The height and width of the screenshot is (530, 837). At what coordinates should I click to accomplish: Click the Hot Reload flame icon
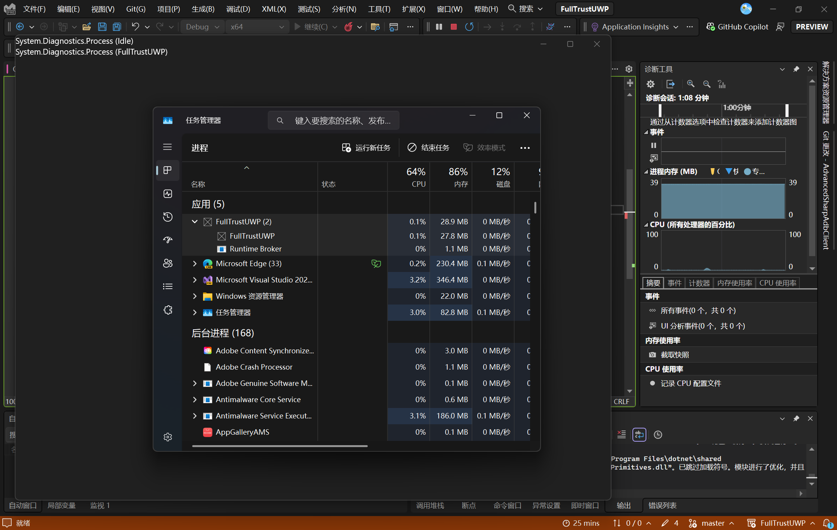(348, 27)
